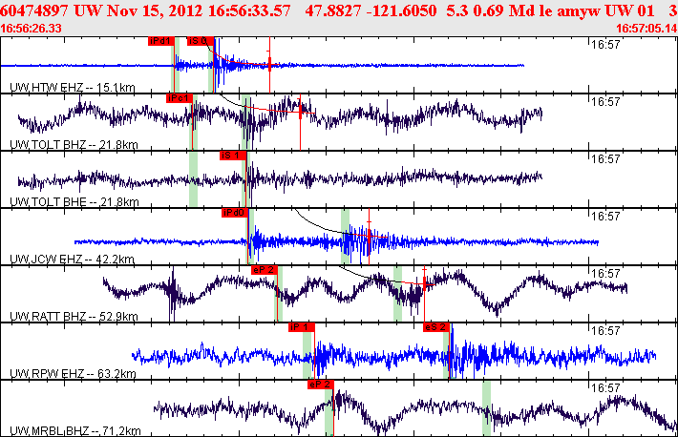The image size is (678, 437).
Task: Click the UW.TOLT BHZ channel label
Action: (74, 144)
